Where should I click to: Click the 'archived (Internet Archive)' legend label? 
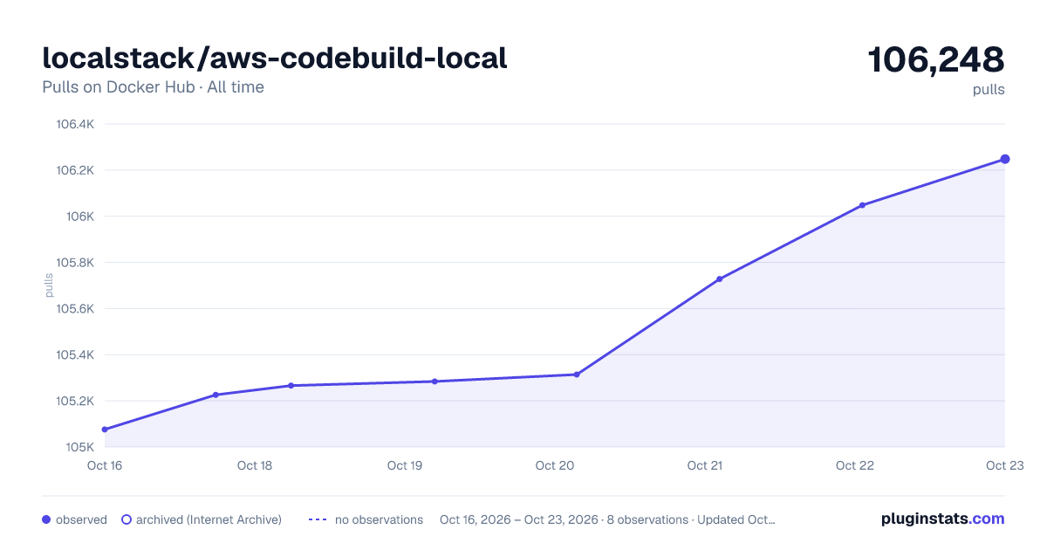[209, 519]
